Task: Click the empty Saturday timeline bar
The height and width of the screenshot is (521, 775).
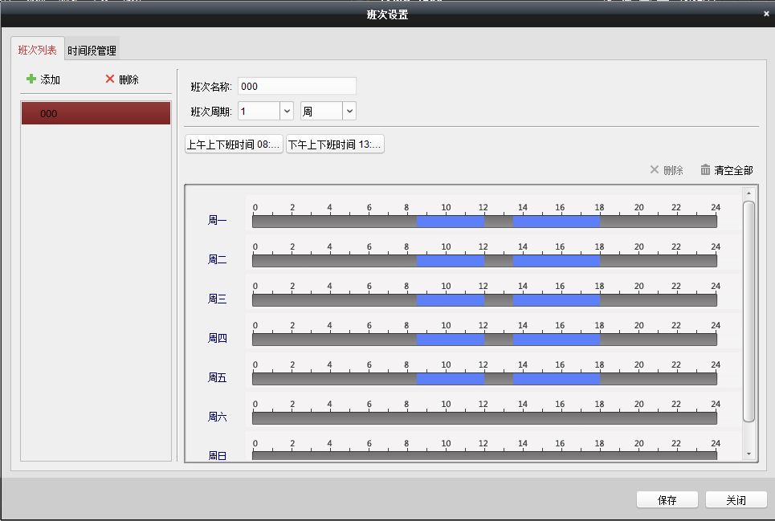Action: click(484, 418)
